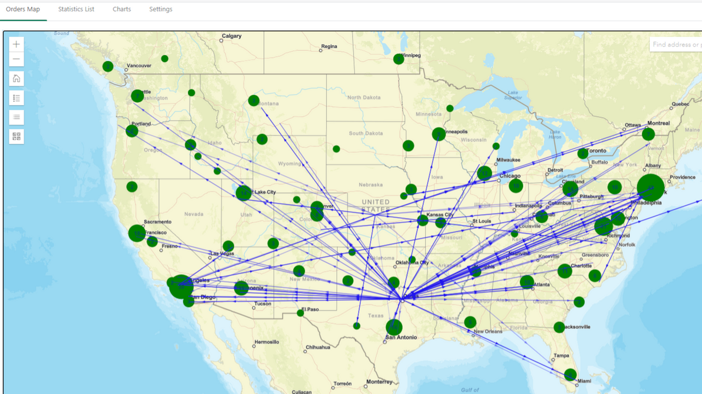
Task: Open the basemap gallery icon
Action: tap(16, 136)
